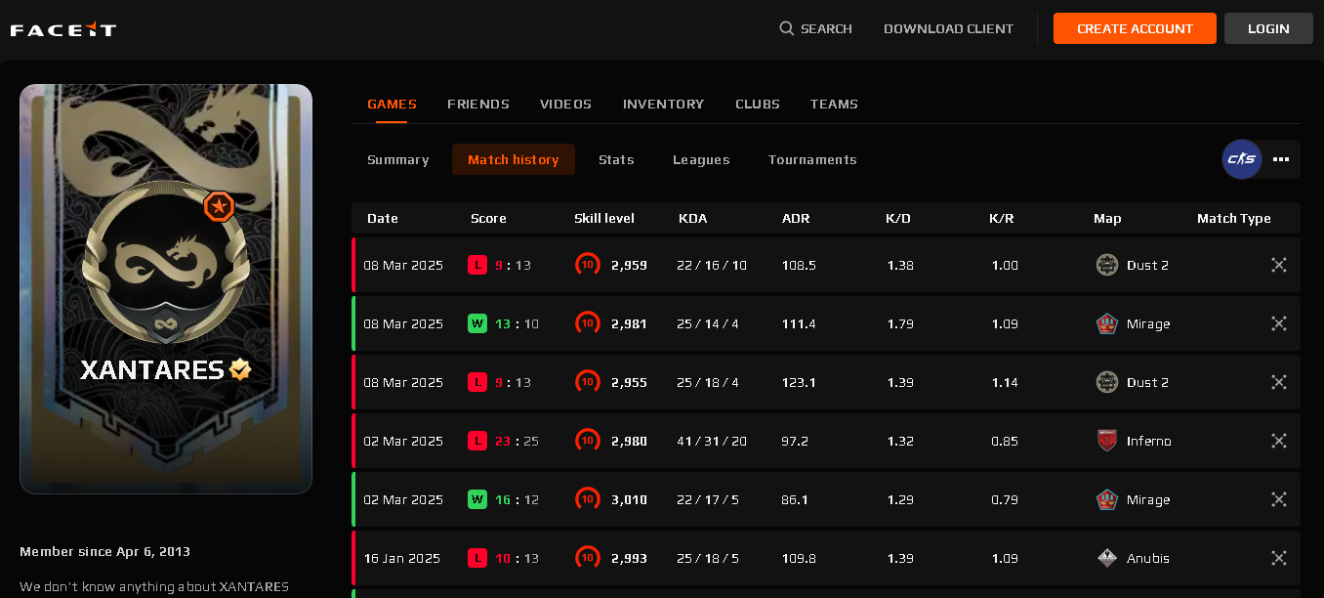The image size is (1324, 598).
Task: Click the Date column header
Action: 383,218
